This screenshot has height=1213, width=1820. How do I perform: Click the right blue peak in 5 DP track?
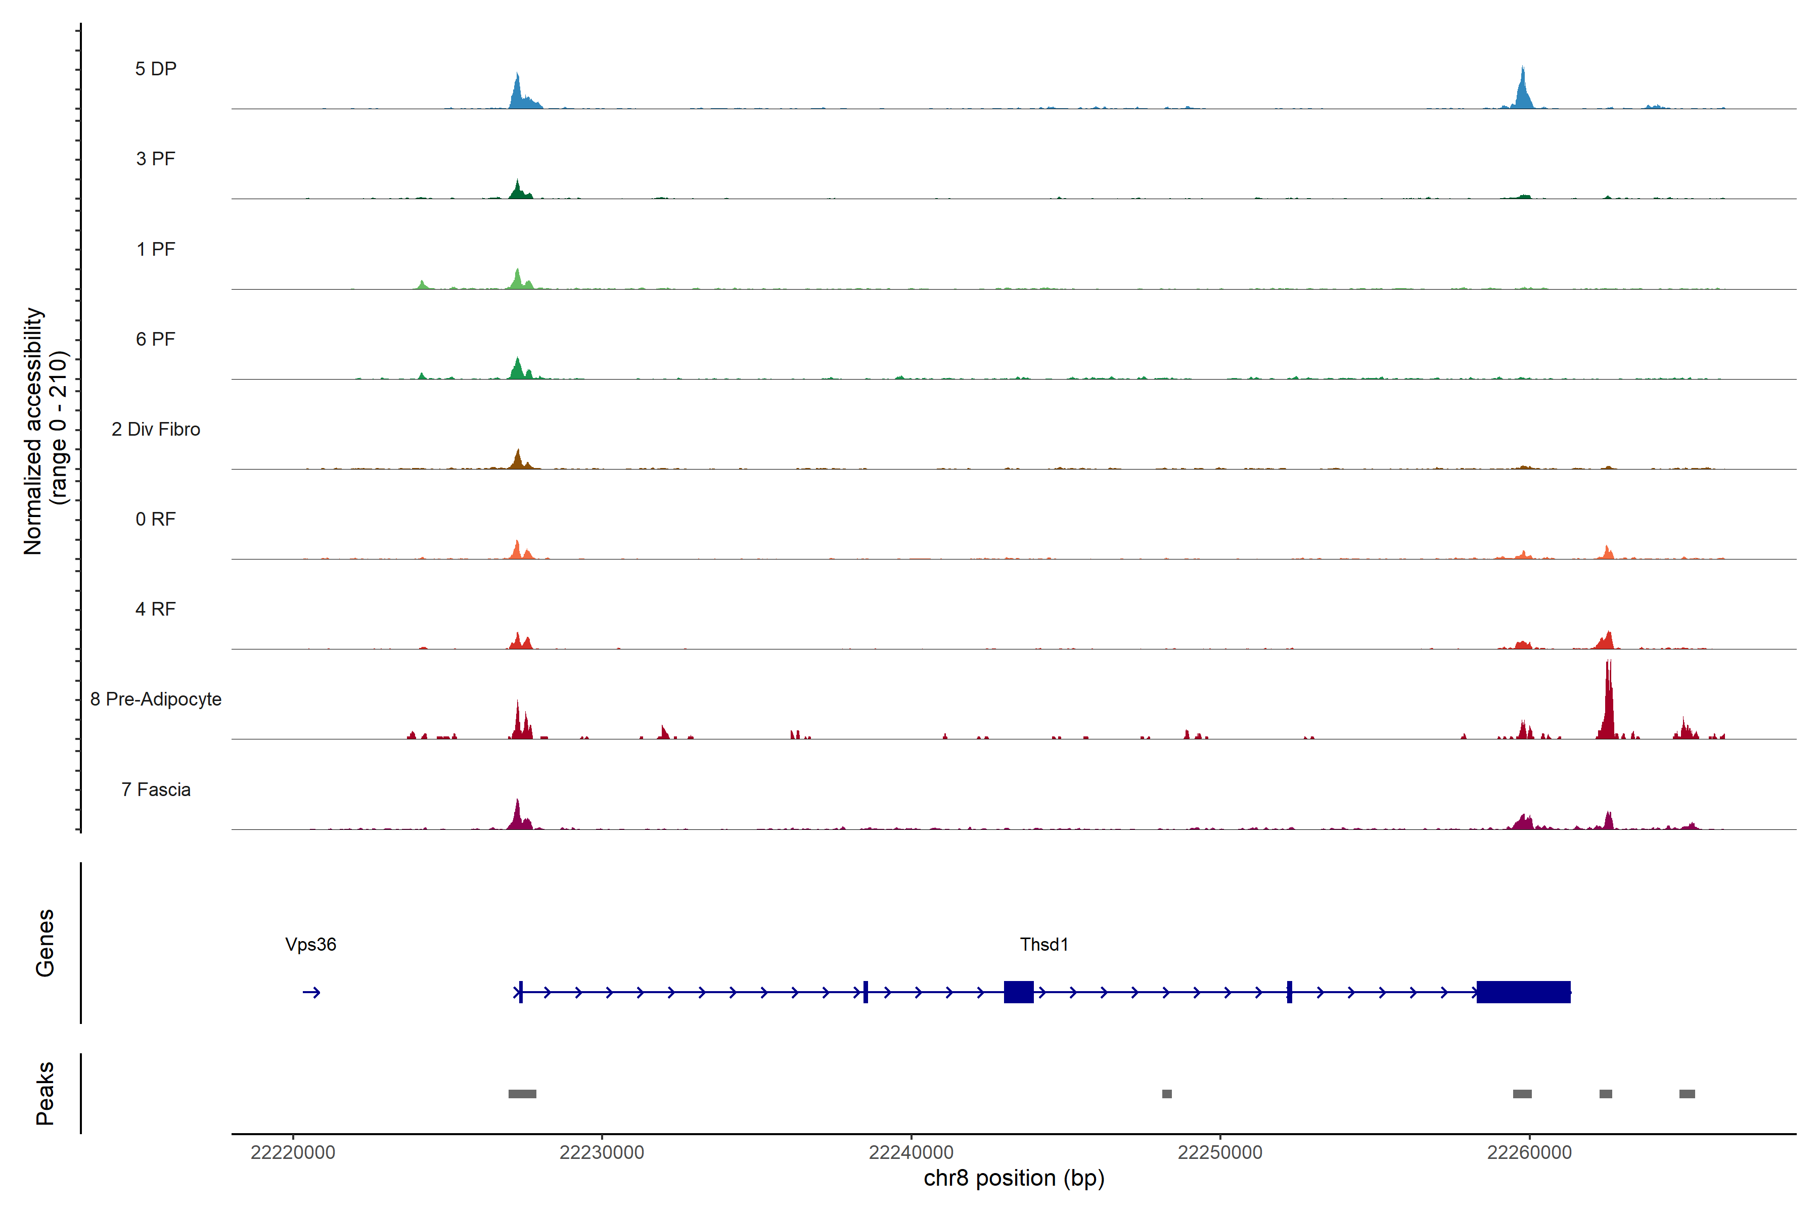[1523, 93]
